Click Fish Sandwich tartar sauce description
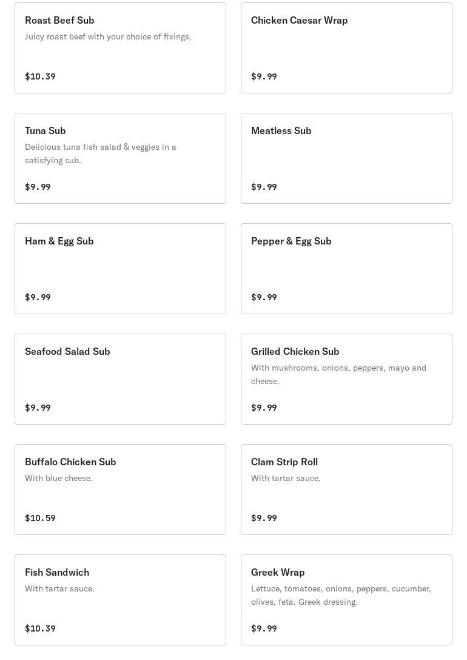467x660 pixels. tap(59, 588)
